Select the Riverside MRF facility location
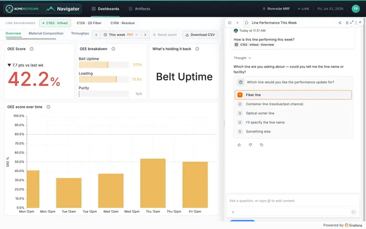The height and width of the screenshot is (229, 366). (276, 8)
